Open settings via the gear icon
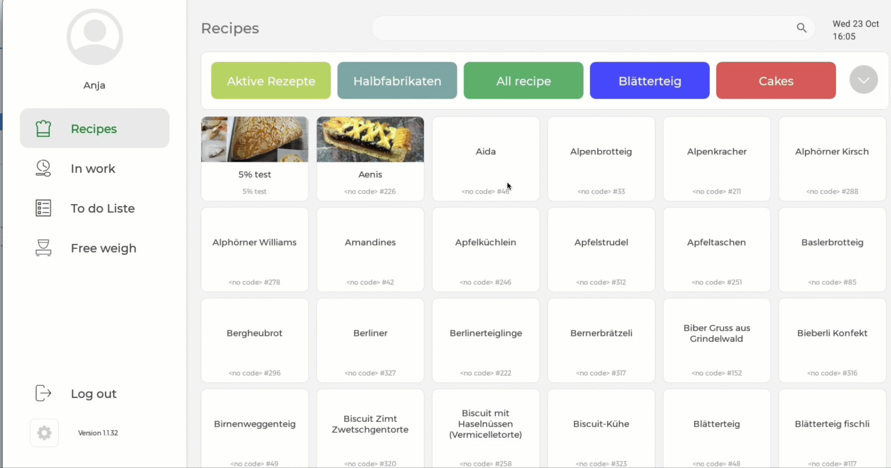The width and height of the screenshot is (891, 468). click(44, 433)
